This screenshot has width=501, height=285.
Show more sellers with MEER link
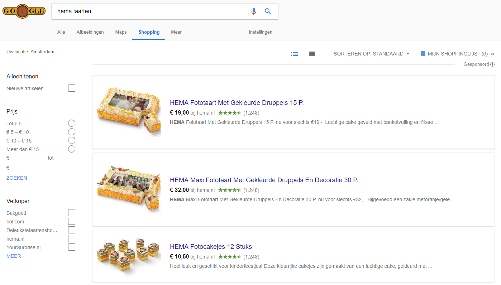14,256
